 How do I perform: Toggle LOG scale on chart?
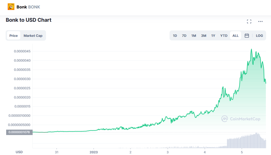pyautogui.click(x=259, y=36)
